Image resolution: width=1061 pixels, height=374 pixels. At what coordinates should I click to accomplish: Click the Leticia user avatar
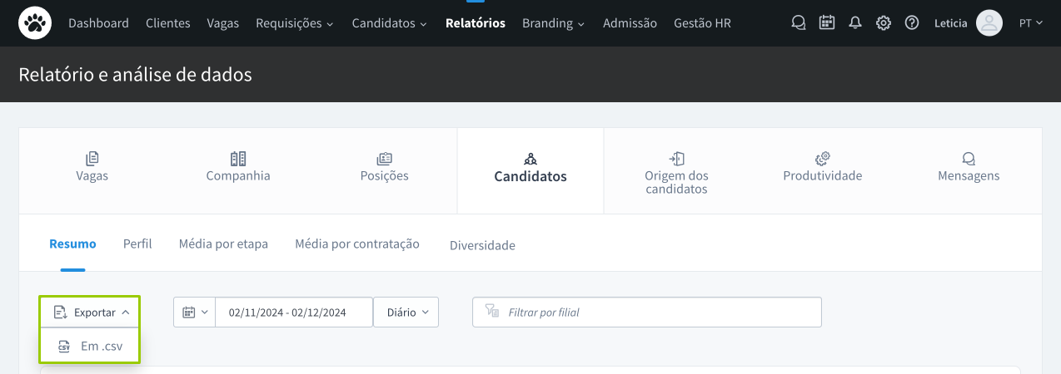[989, 23]
